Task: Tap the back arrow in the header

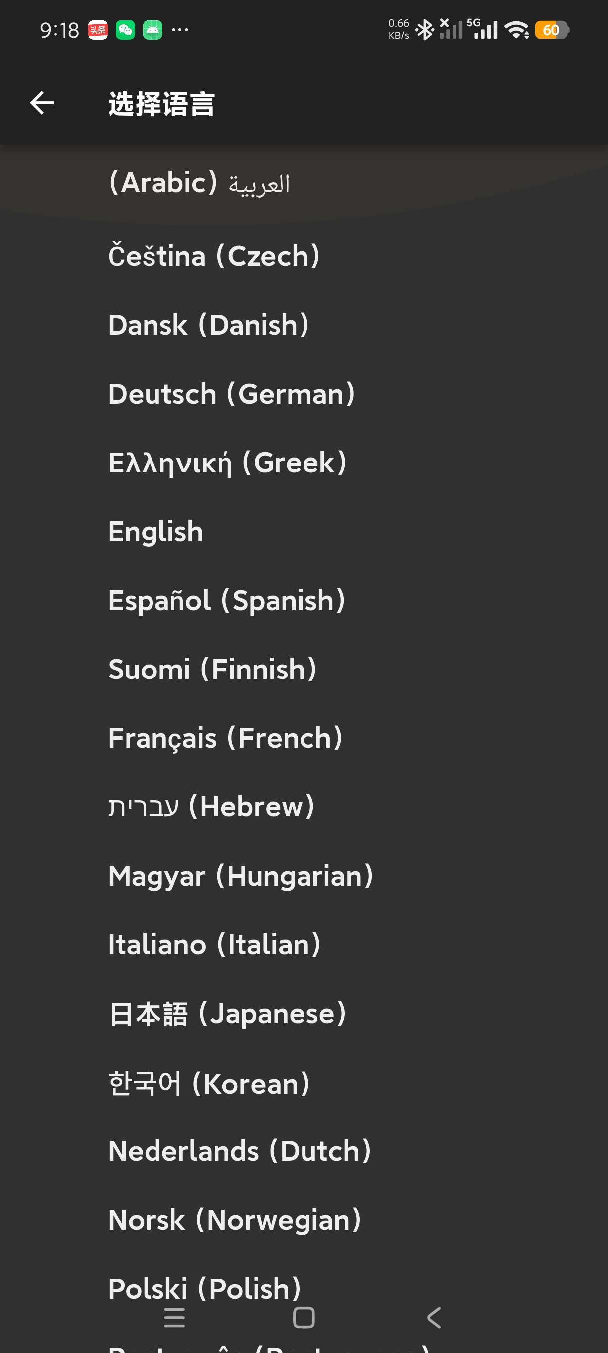Action: pyautogui.click(x=42, y=102)
